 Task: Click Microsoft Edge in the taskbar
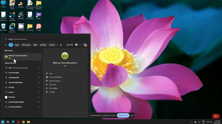13,122
